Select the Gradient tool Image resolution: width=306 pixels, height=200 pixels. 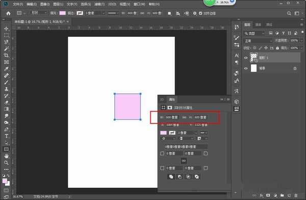[6, 109]
